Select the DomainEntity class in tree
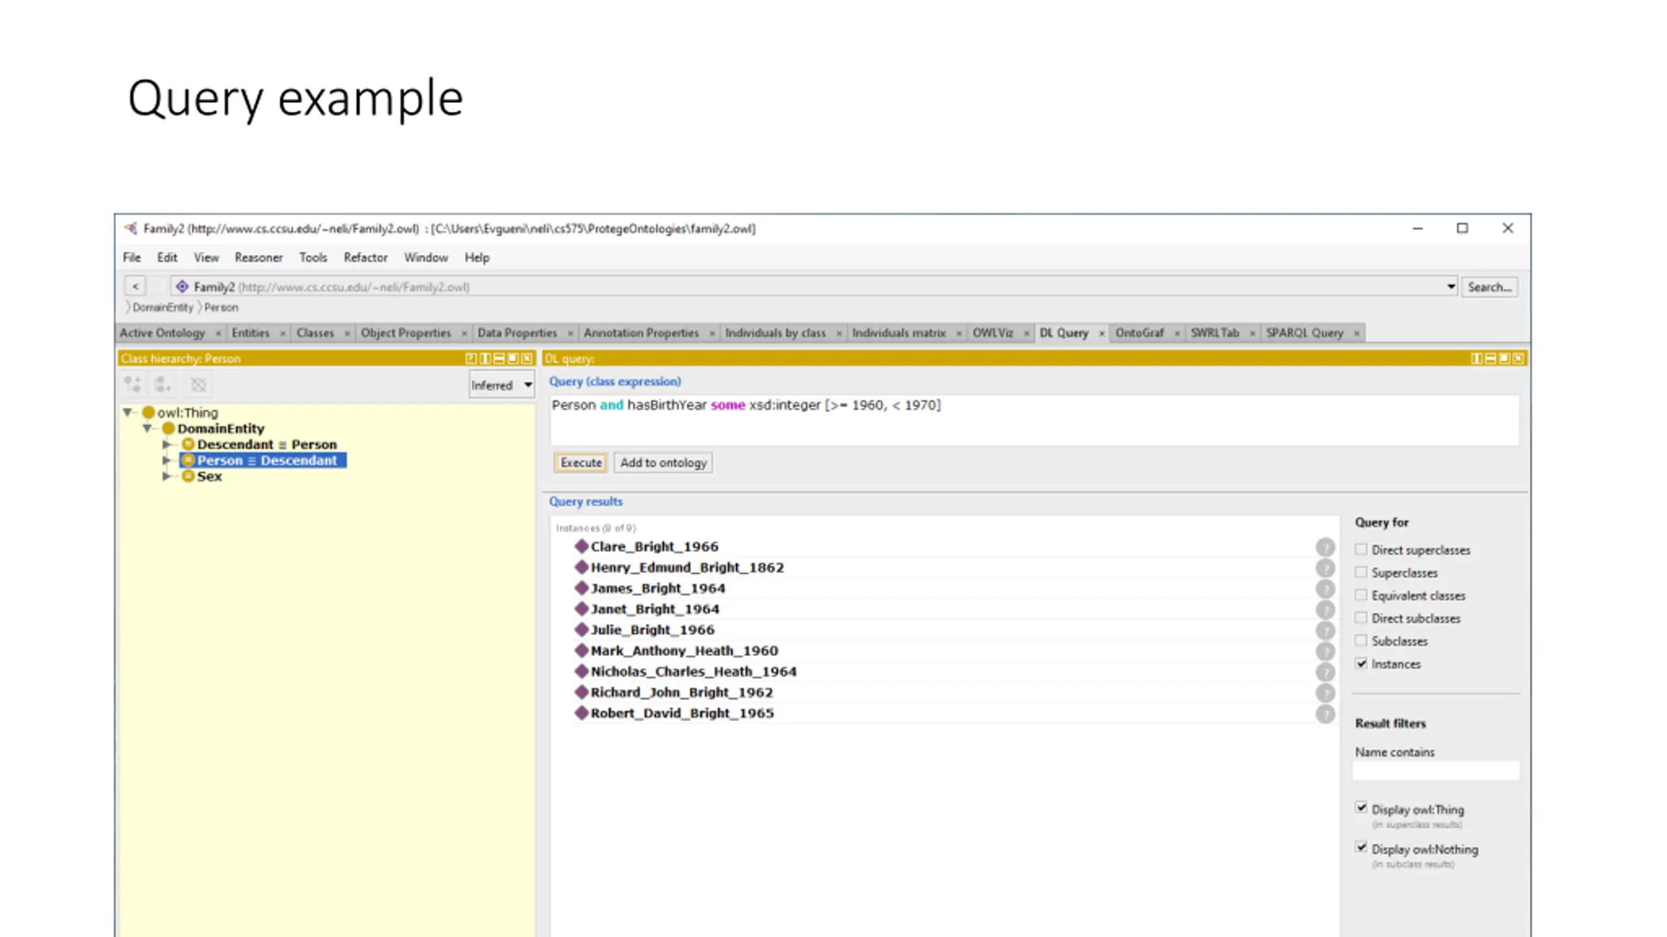Image resolution: width=1667 pixels, height=937 pixels. click(221, 428)
